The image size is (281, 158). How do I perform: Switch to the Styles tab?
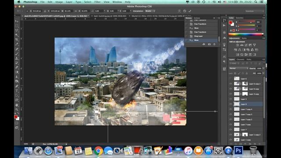tap(244, 38)
